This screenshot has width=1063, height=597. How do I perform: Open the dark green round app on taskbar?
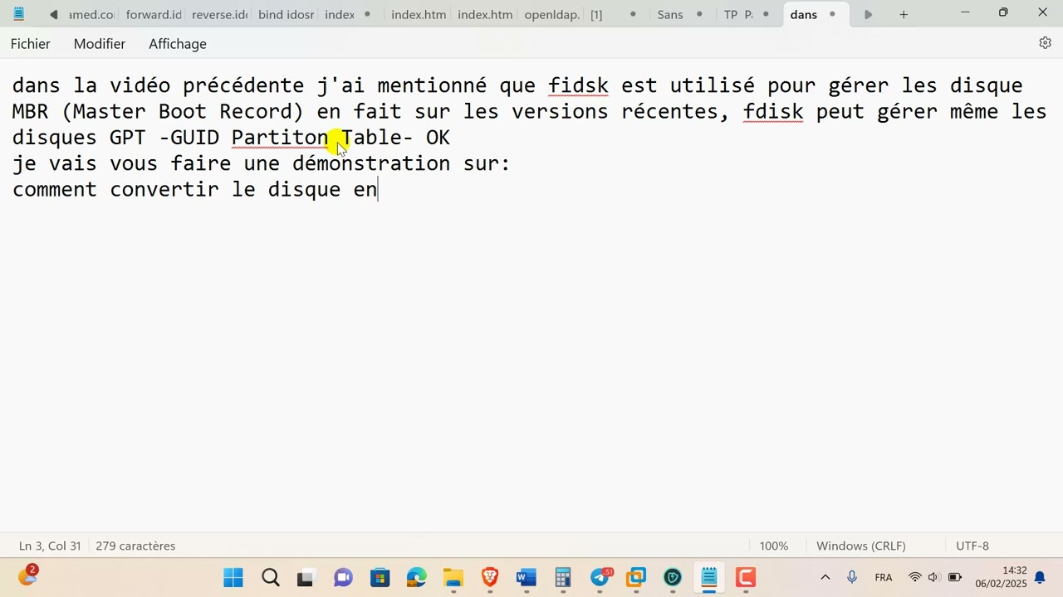(673, 578)
